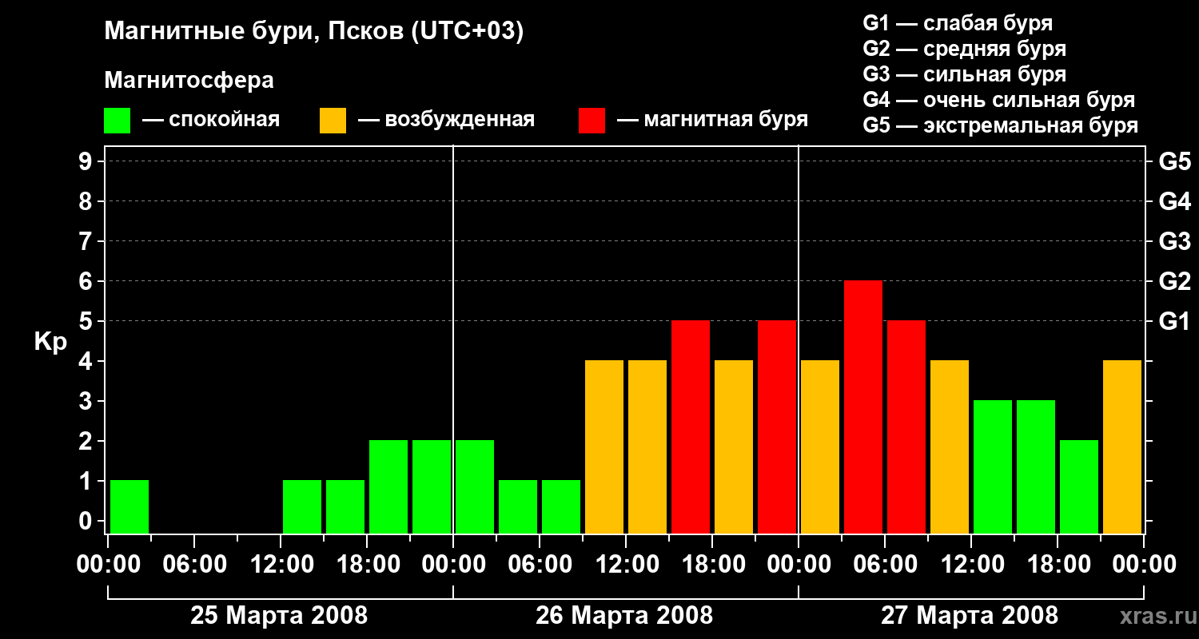Click the 'G2 — средняя буря' legend line
The image size is (1199, 639).
tap(964, 49)
